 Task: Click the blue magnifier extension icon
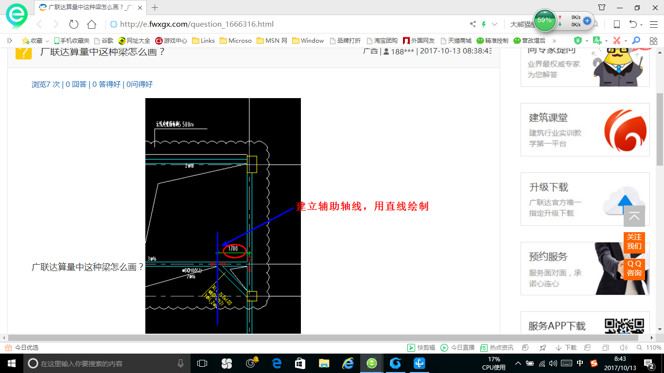[636, 41]
